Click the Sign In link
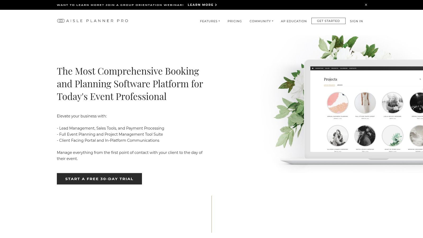 point(356,21)
